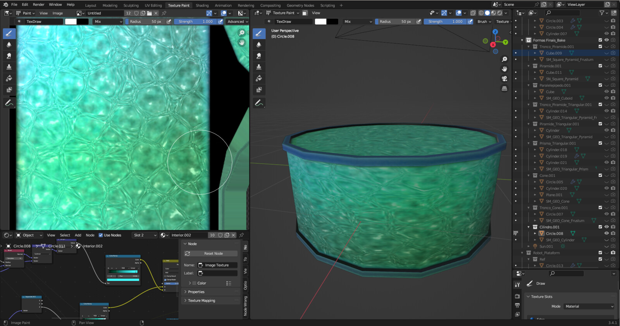Switch to the Shading workspace tab
620x326 pixels.
[202, 5]
